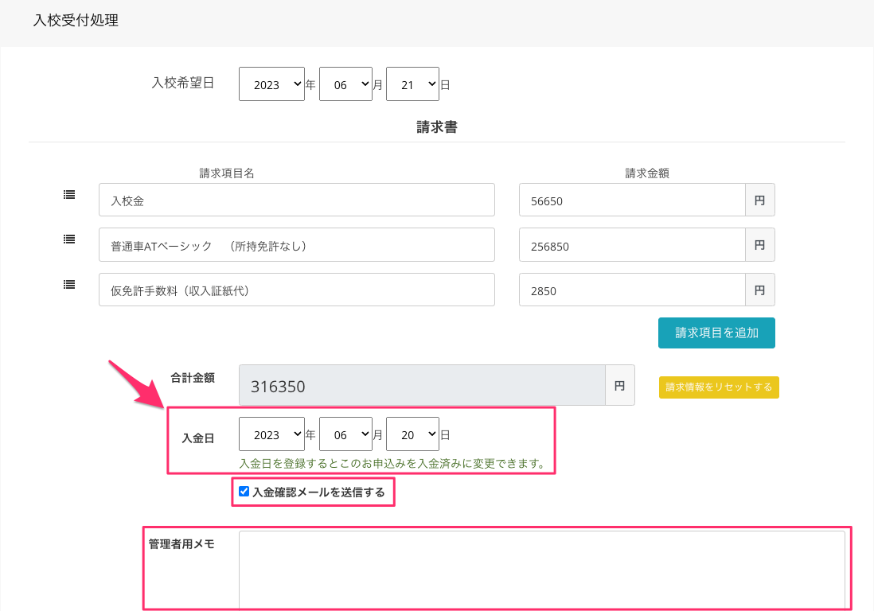Click the 仮免許手数料 item name field

[x=296, y=290]
